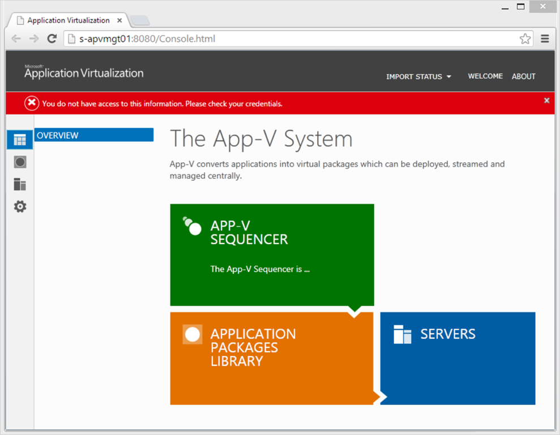Expand the Import Status dropdown
This screenshot has height=435, width=560.
tap(418, 76)
